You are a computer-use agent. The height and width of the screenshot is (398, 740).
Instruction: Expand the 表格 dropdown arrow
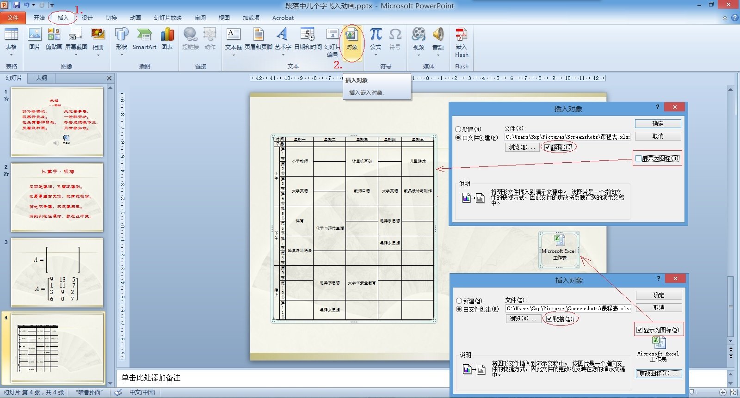[11, 55]
